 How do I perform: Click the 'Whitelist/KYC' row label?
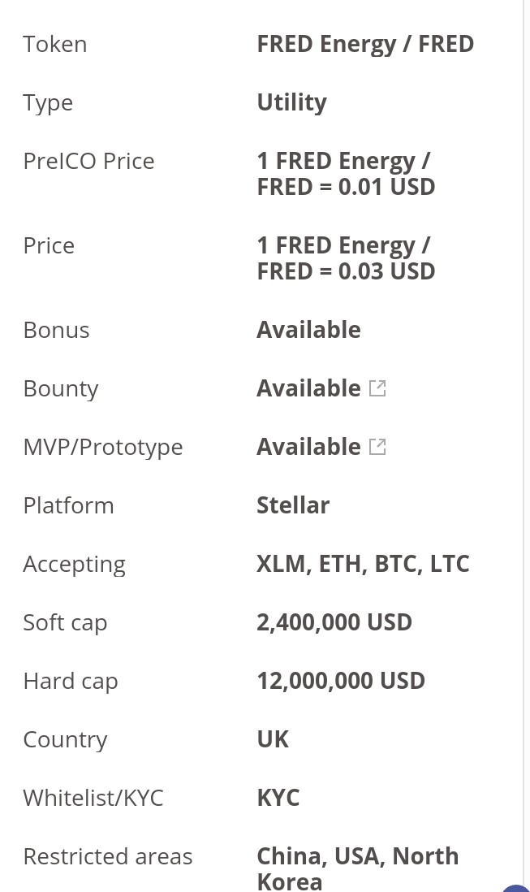click(x=93, y=798)
